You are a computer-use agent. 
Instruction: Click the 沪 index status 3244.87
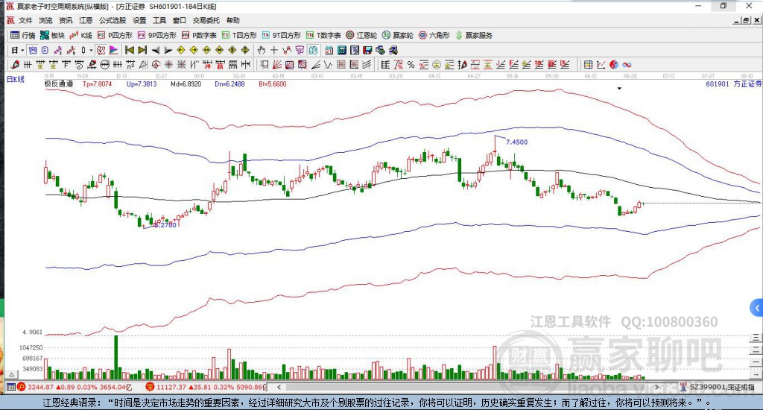point(75,387)
